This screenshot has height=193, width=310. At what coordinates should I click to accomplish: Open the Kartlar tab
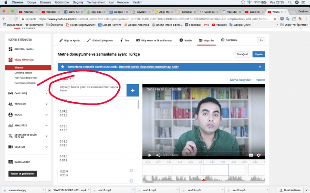point(186,41)
